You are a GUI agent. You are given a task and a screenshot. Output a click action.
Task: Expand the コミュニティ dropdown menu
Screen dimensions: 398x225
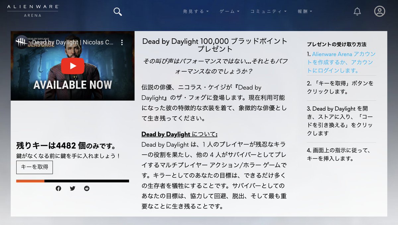tap(269, 11)
